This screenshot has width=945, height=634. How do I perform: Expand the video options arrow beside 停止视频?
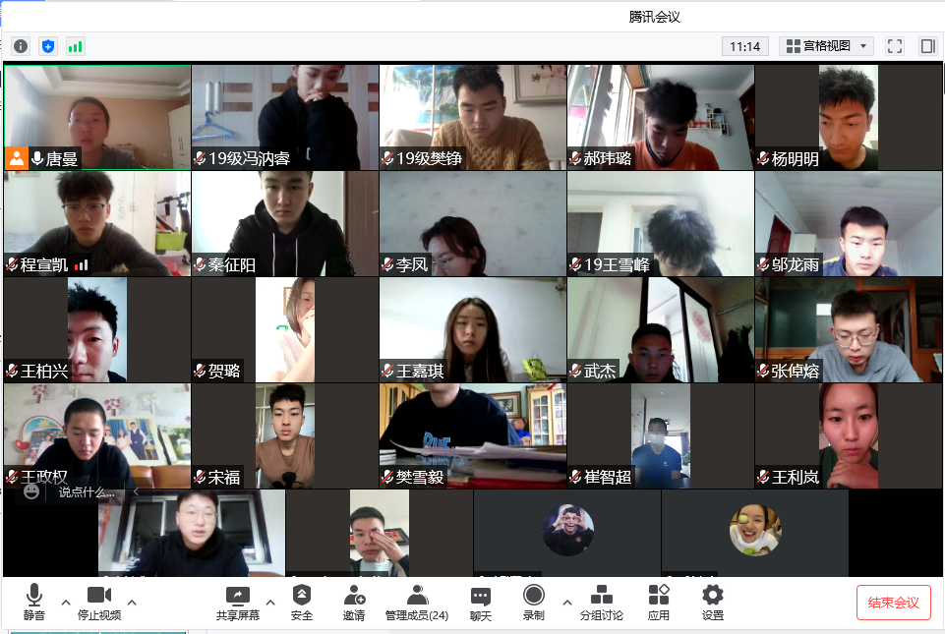[132, 602]
